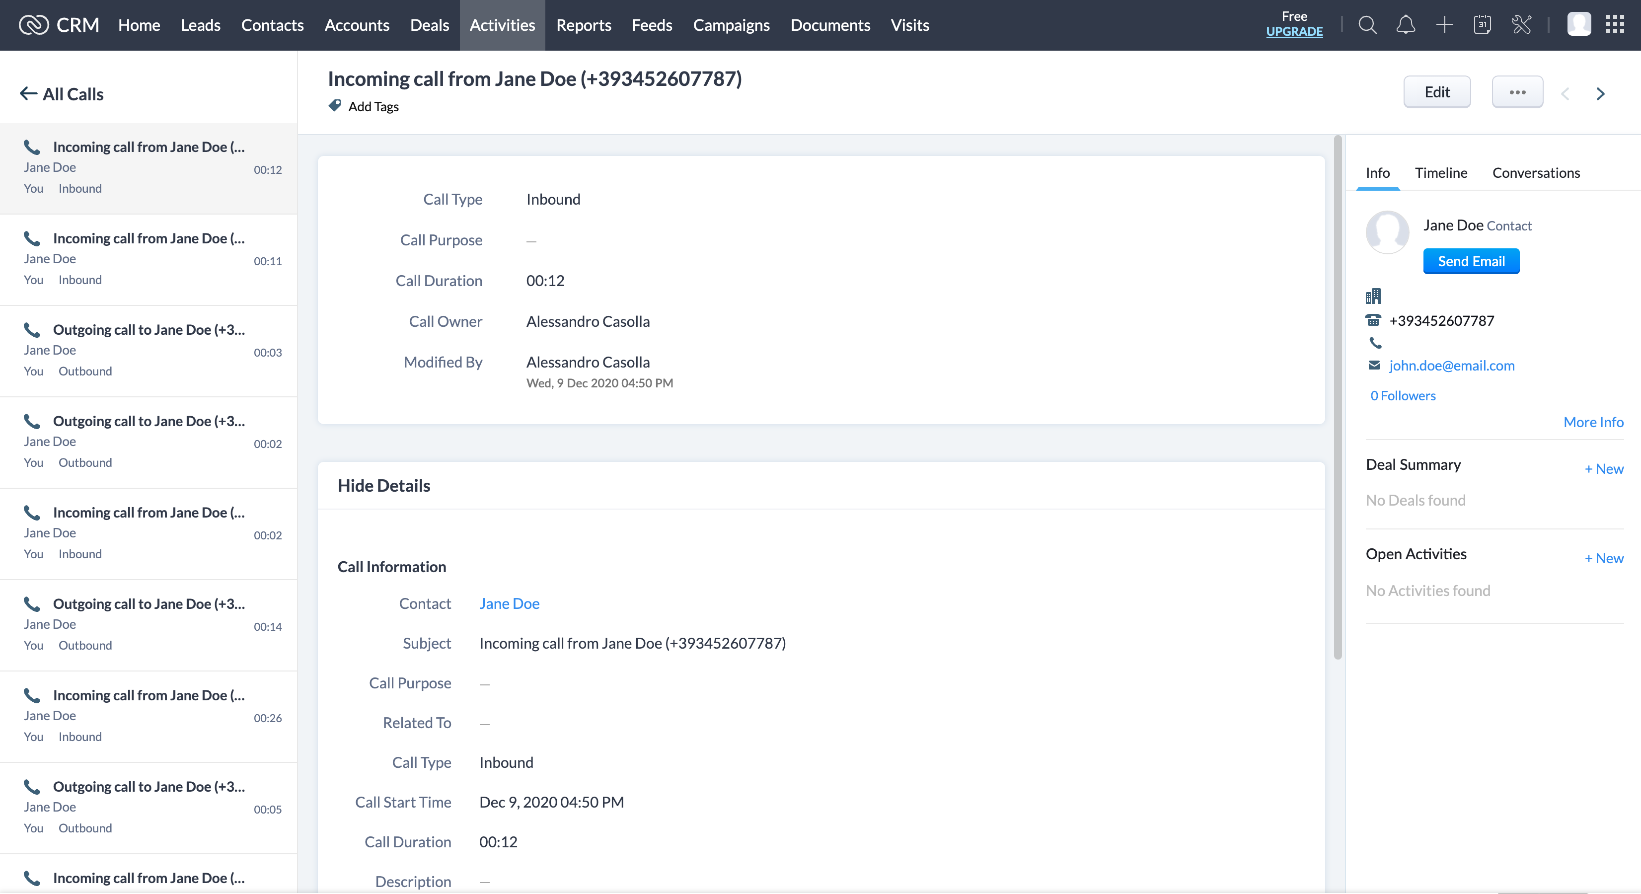The height and width of the screenshot is (894, 1641).
Task: Click the Edit button
Action: (x=1436, y=92)
